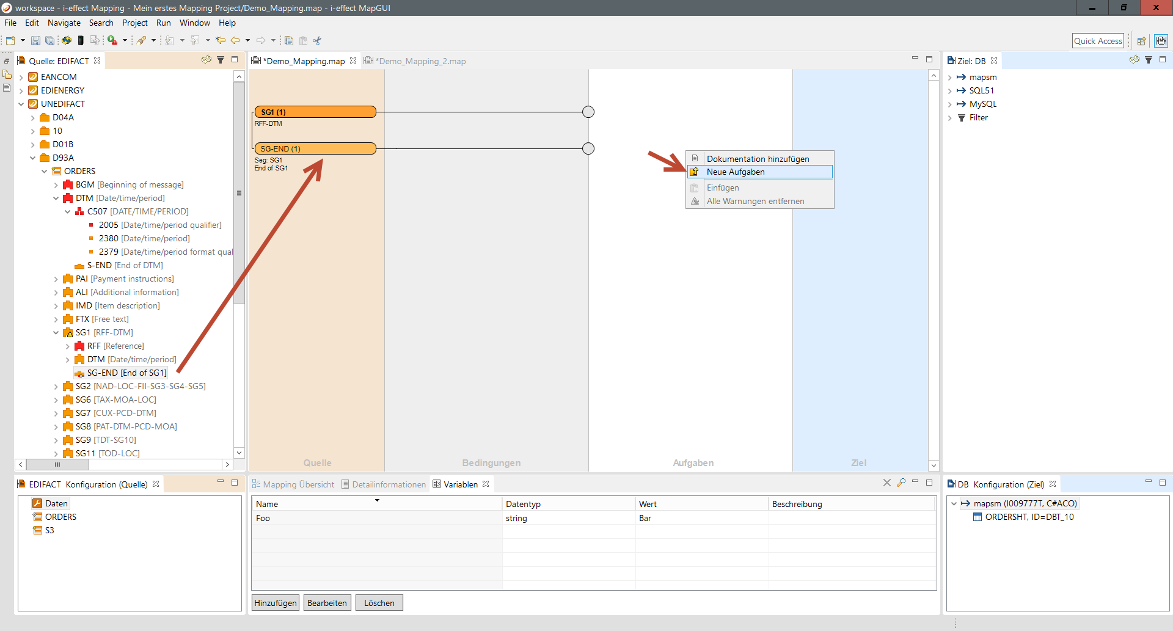Click the Quick Access field
Image resolution: width=1173 pixels, height=631 pixels.
pos(1098,41)
